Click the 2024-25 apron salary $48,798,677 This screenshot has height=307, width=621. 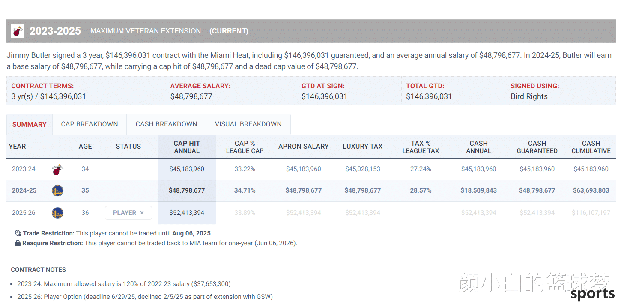[x=304, y=190]
